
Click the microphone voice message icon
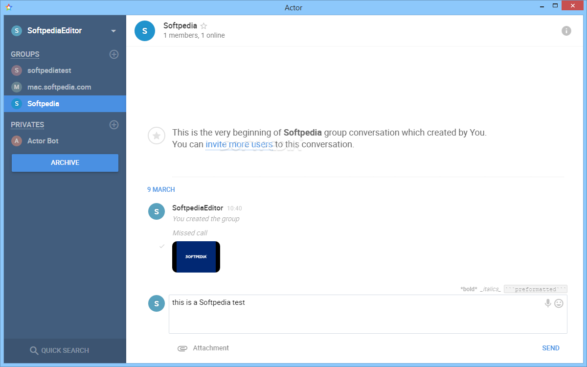pos(548,303)
